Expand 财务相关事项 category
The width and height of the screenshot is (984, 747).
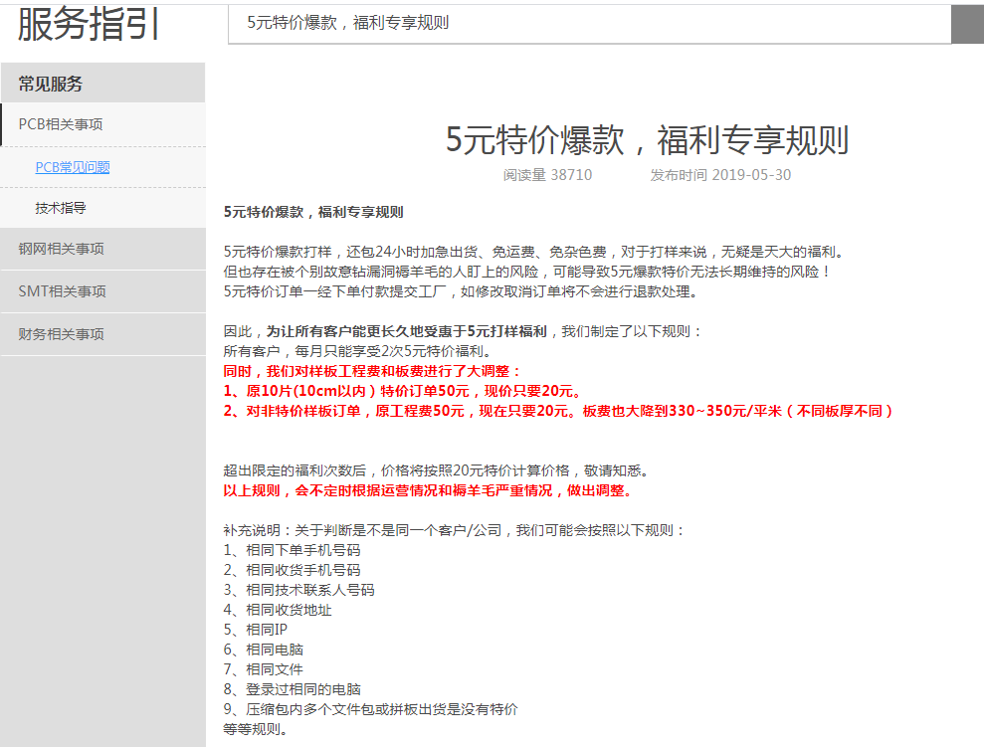tap(61, 334)
